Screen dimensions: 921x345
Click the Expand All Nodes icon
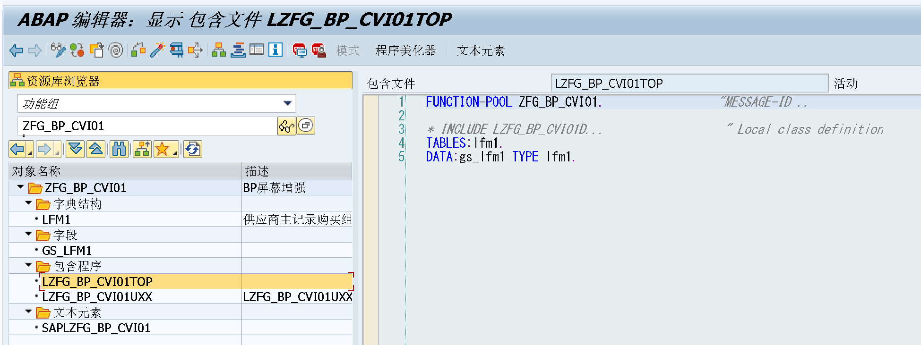[x=75, y=150]
